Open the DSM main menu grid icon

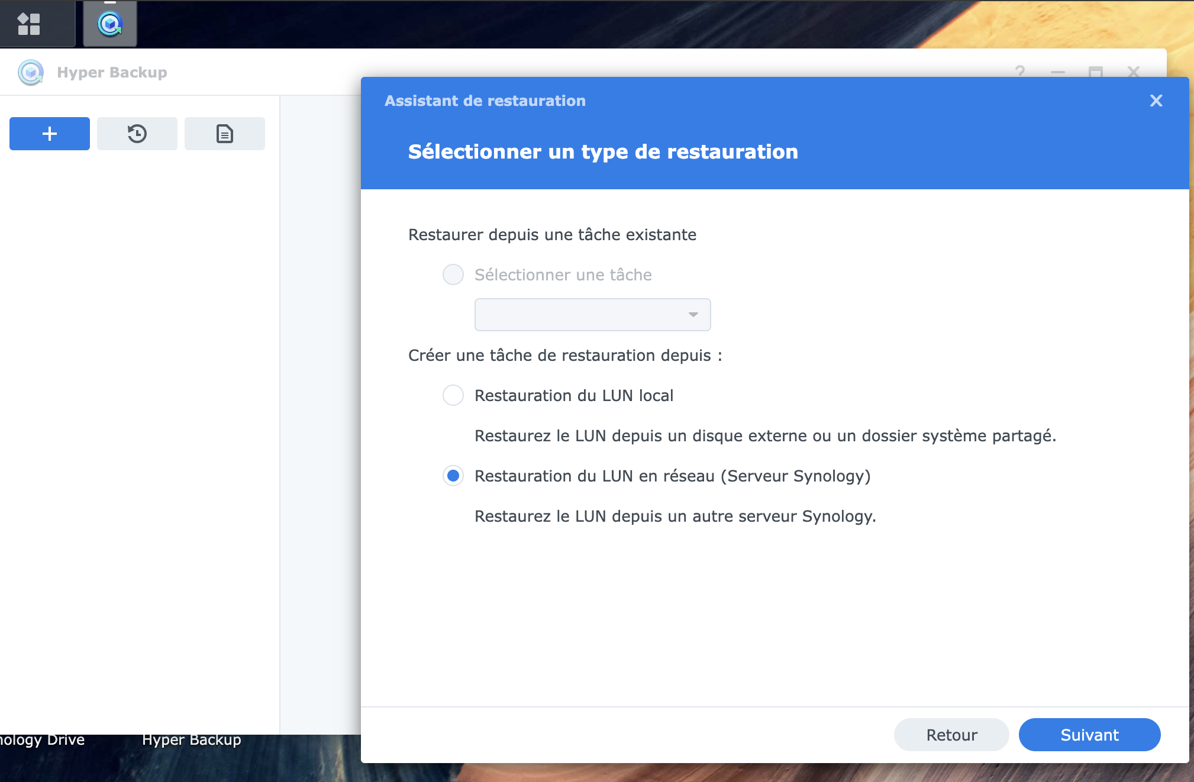click(x=28, y=24)
